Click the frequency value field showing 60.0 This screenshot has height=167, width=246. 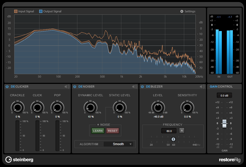pyautogui.click(x=169, y=131)
